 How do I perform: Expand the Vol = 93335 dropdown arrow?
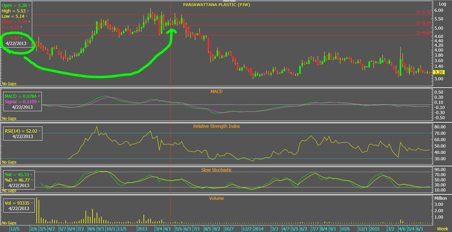[x=32, y=203]
